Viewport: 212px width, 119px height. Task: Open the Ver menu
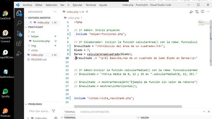click(62, 5)
